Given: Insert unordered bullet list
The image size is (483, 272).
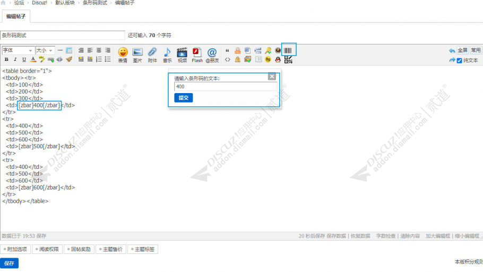Looking at the screenshot, I should (x=108, y=59).
